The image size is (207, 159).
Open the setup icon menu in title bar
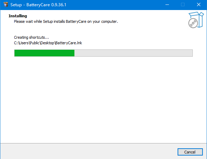(6, 4)
